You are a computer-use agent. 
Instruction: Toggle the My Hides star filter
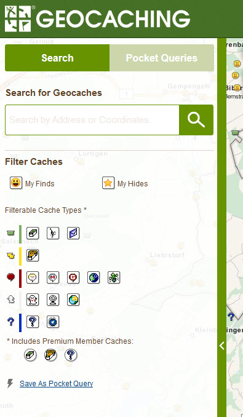click(108, 183)
